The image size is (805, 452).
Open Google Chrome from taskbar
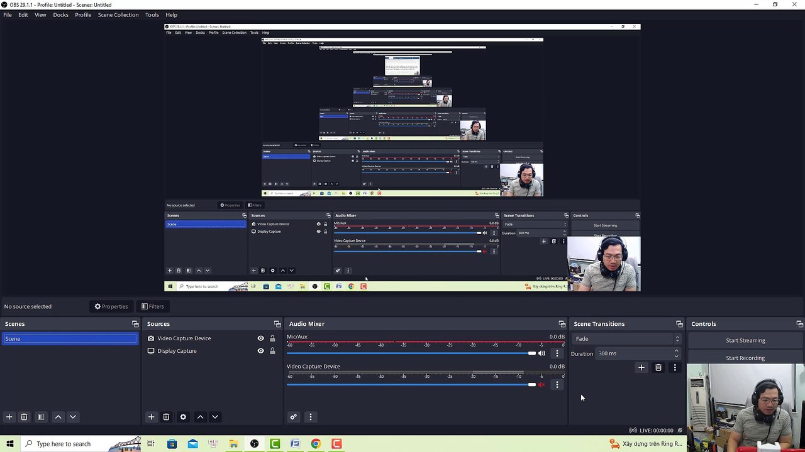click(x=316, y=444)
